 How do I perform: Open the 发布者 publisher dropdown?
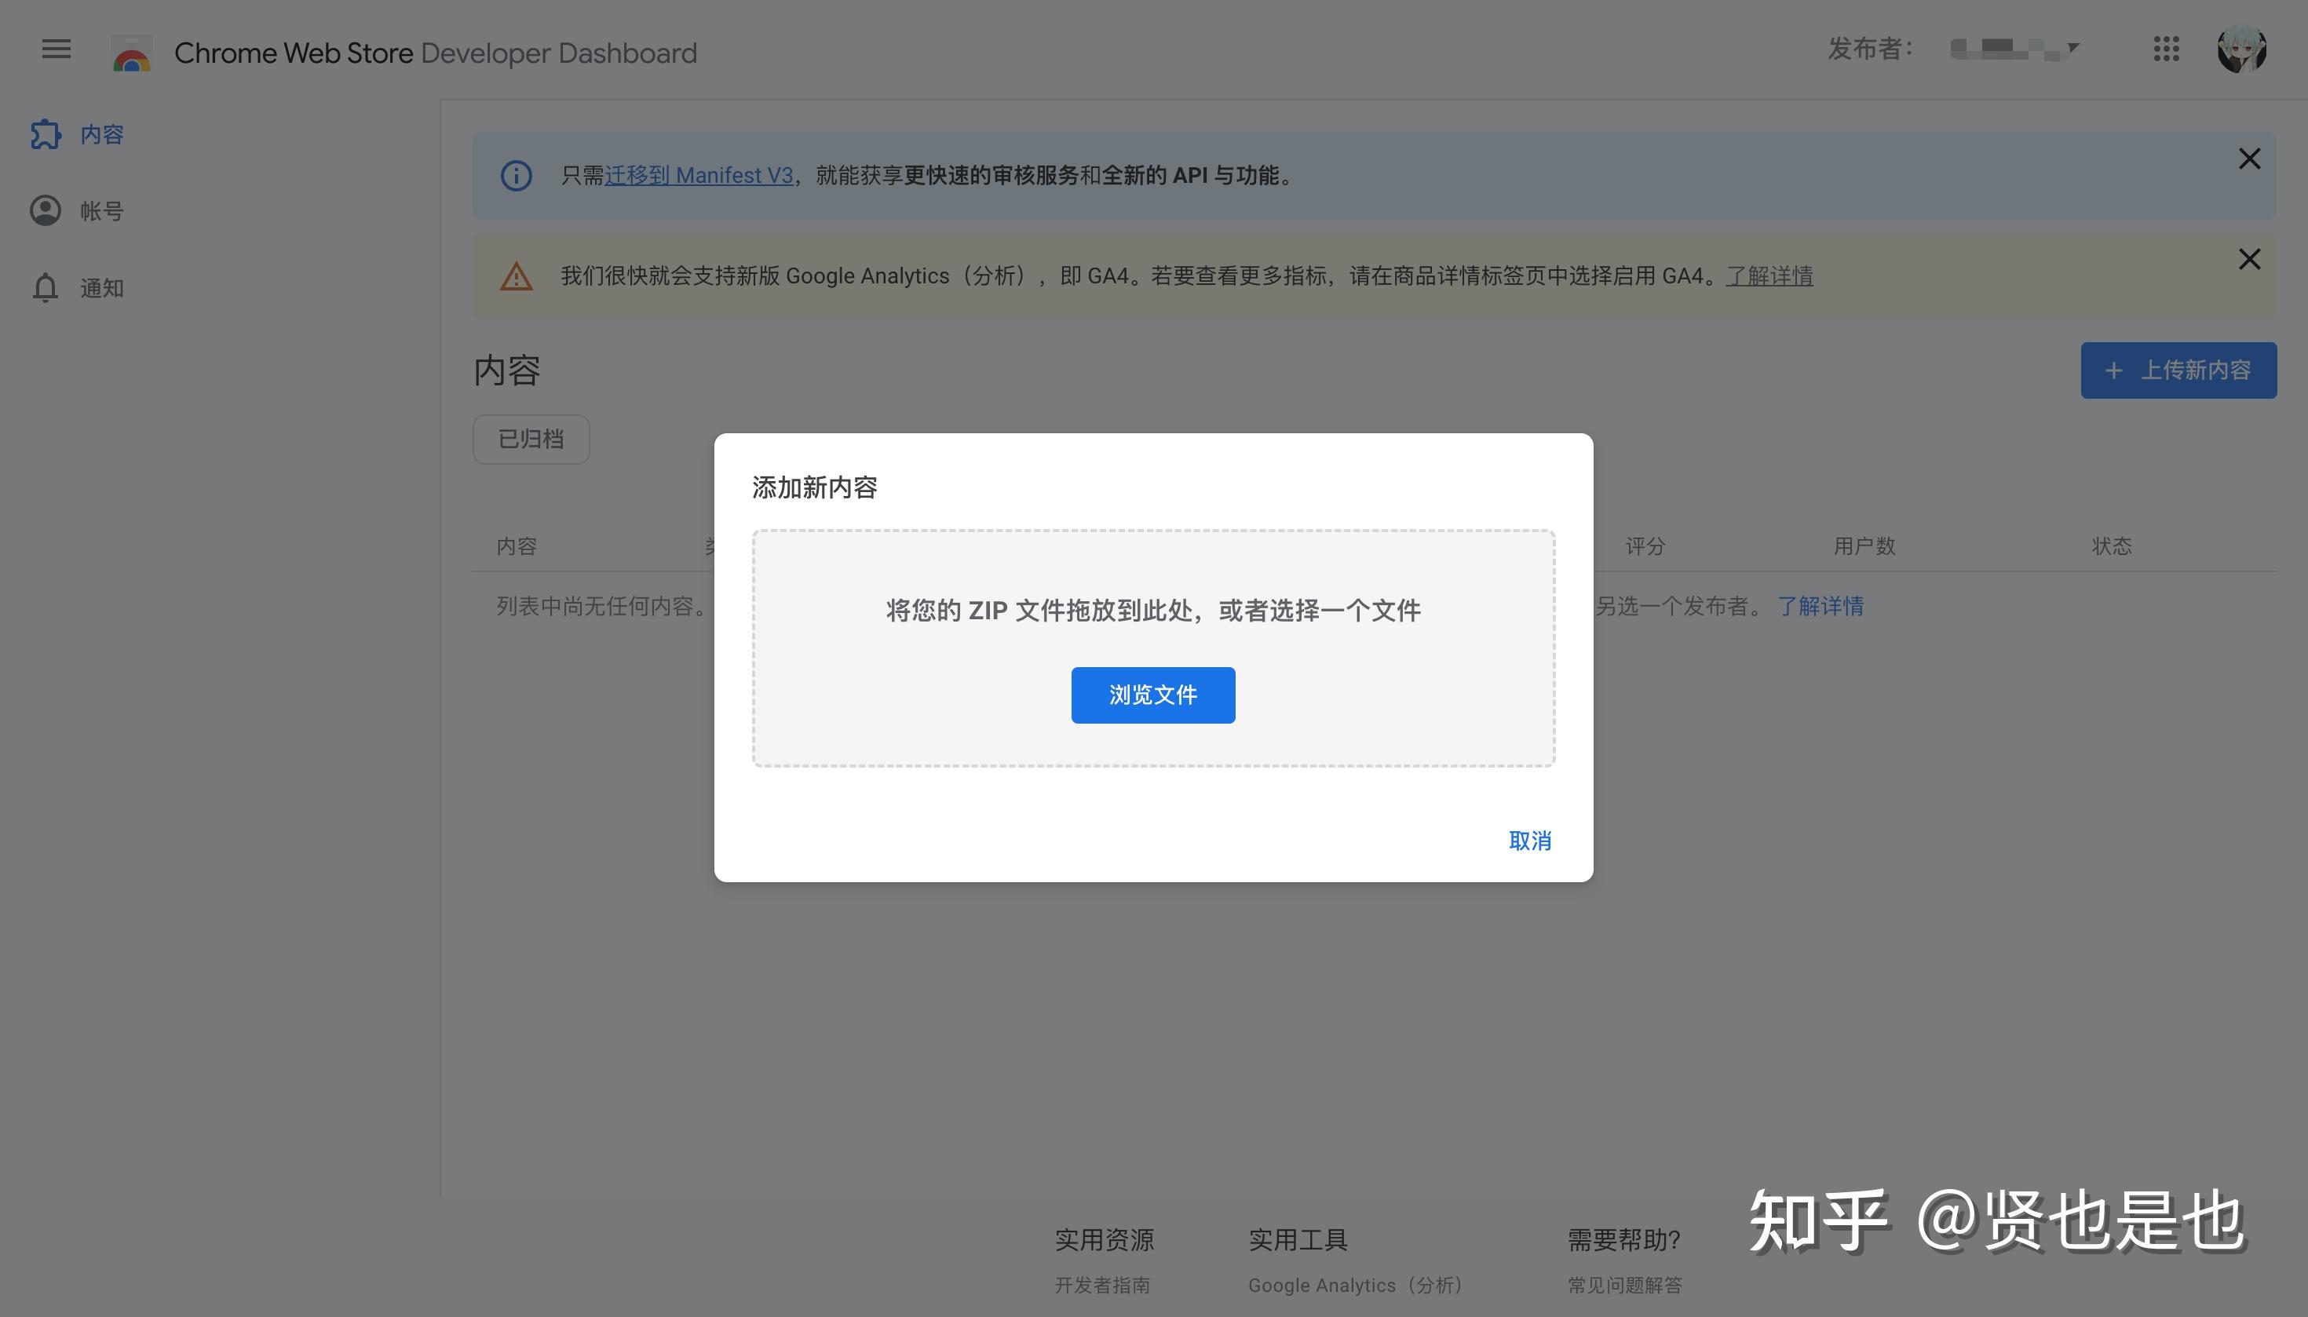(2017, 47)
